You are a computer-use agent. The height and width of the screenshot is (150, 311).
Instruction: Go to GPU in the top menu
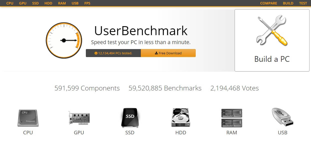(23, 3)
